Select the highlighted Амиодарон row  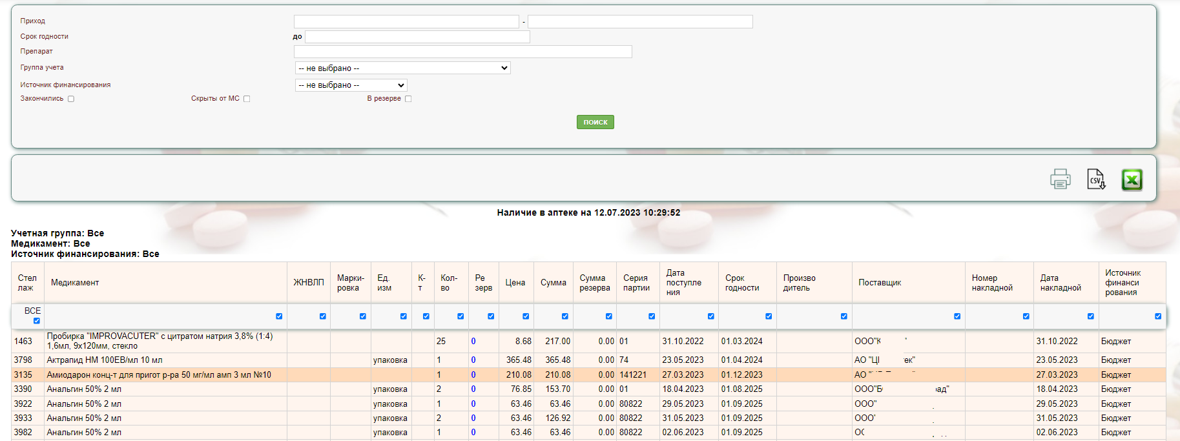click(x=159, y=374)
